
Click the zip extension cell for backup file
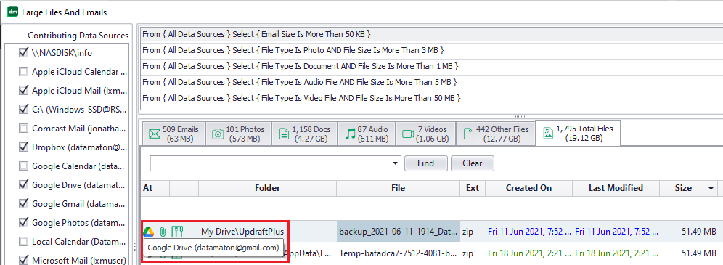pos(473,232)
